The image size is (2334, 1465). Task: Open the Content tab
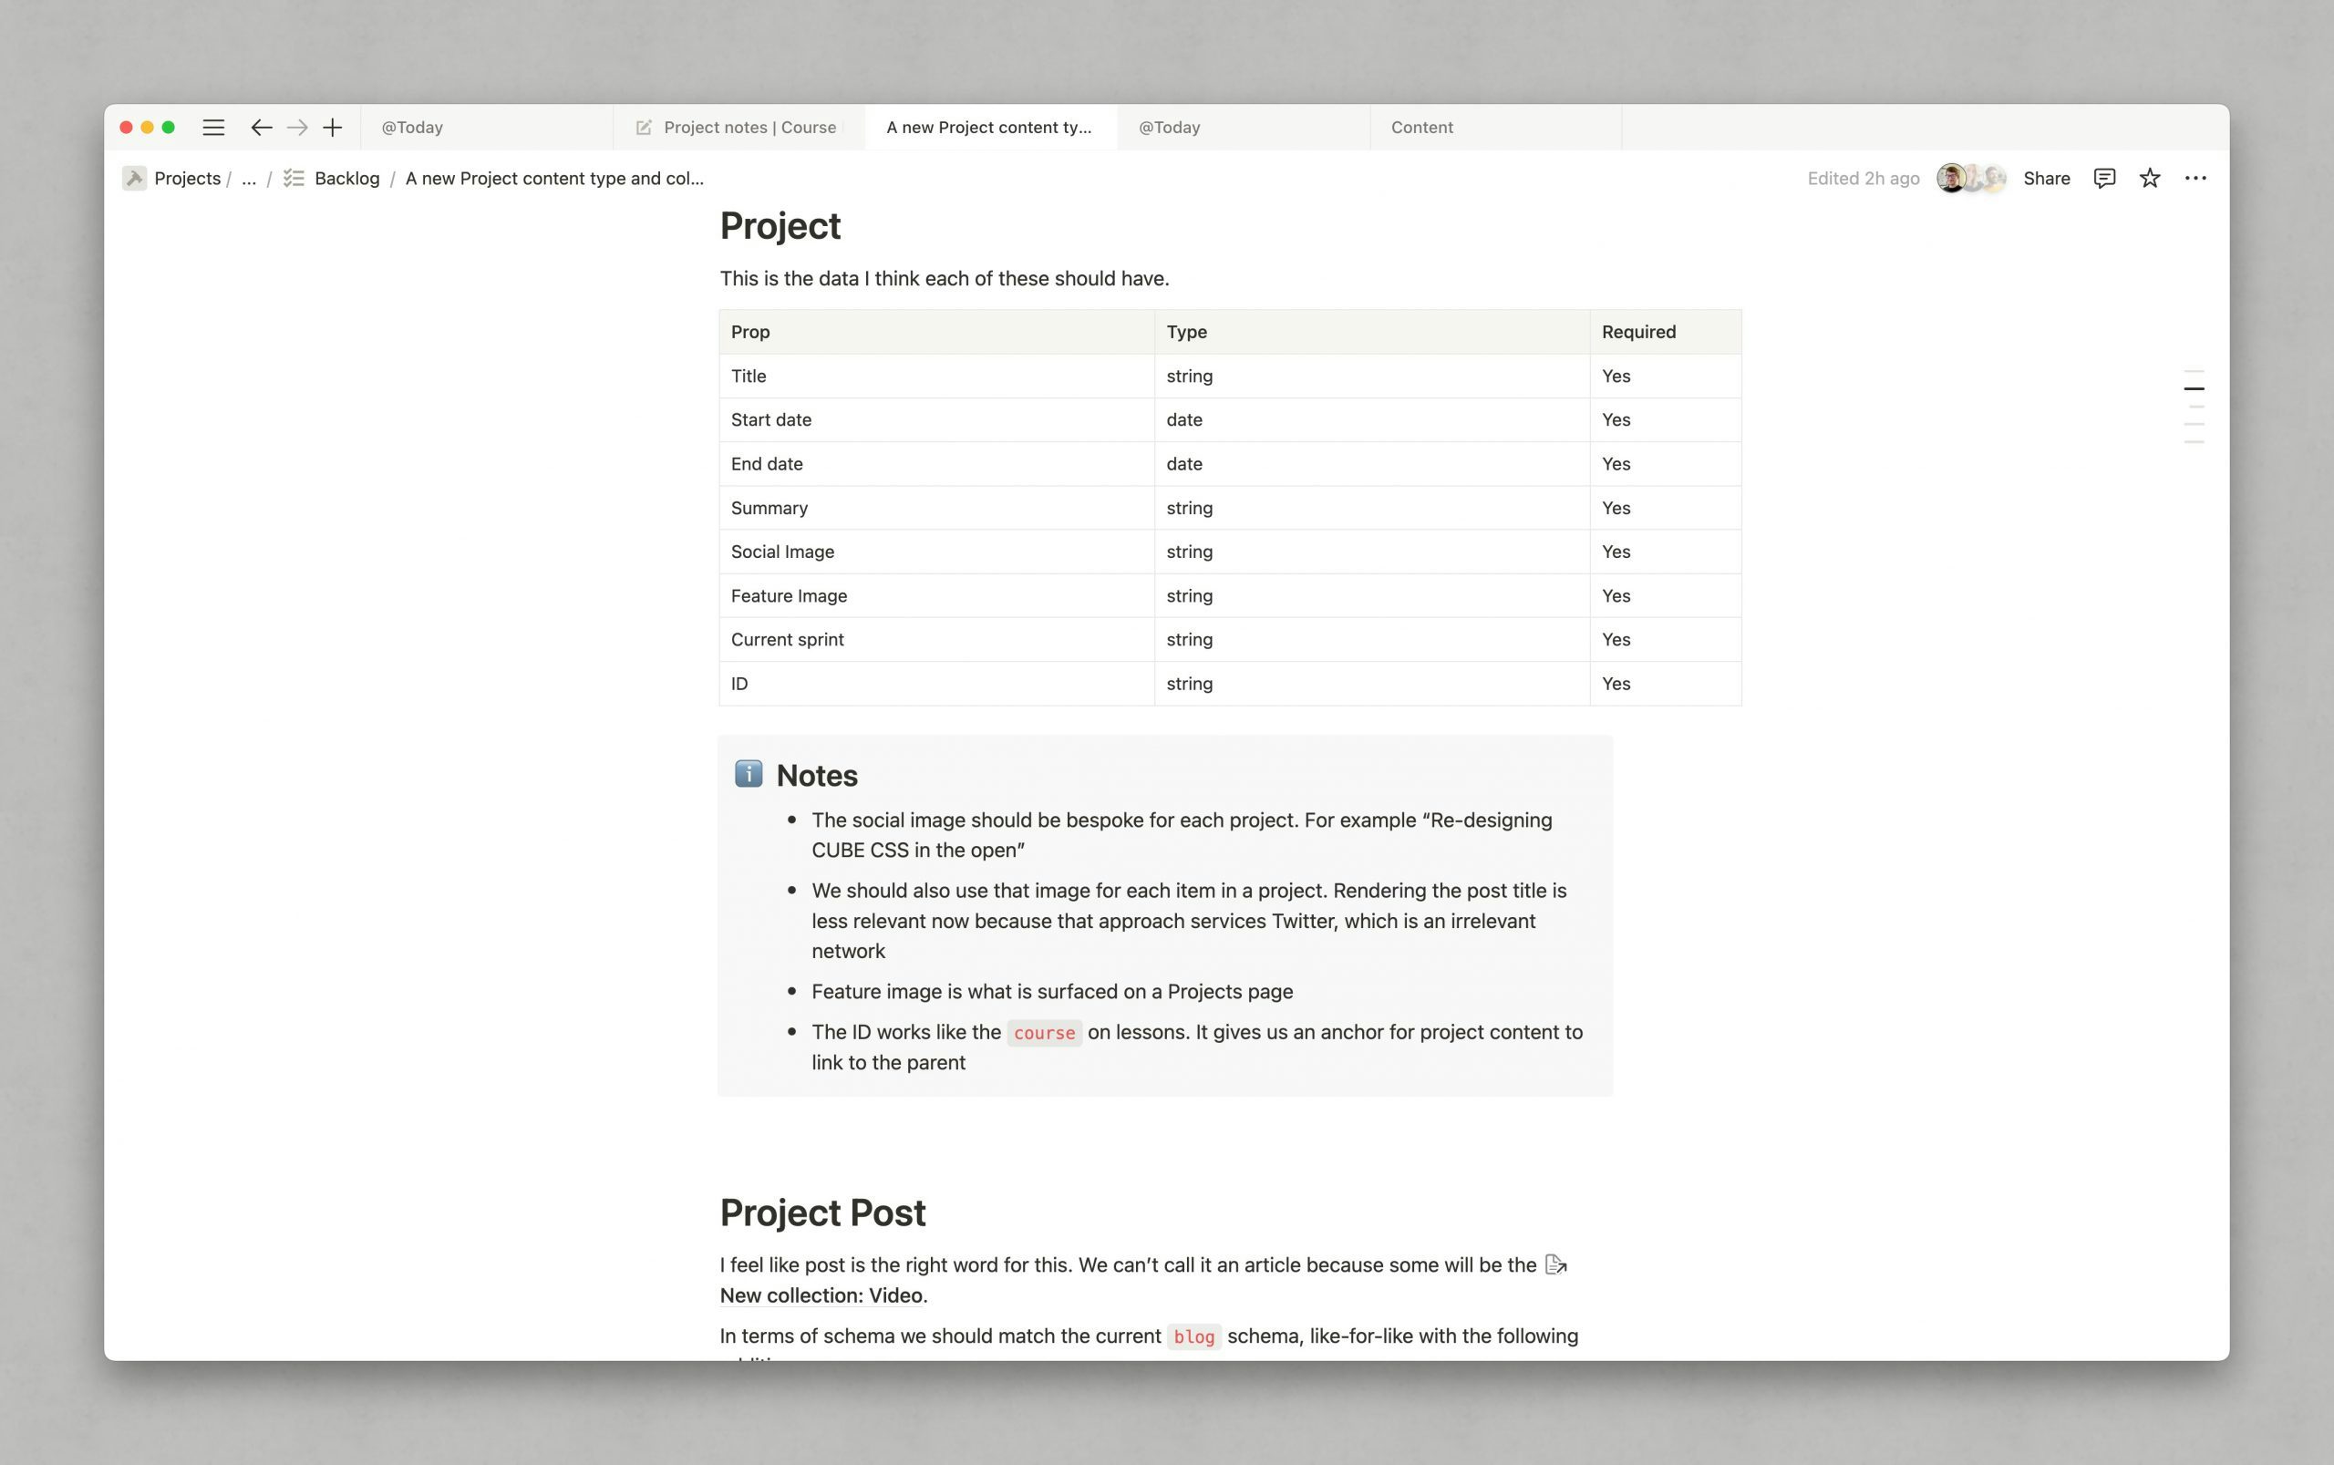point(1496,127)
